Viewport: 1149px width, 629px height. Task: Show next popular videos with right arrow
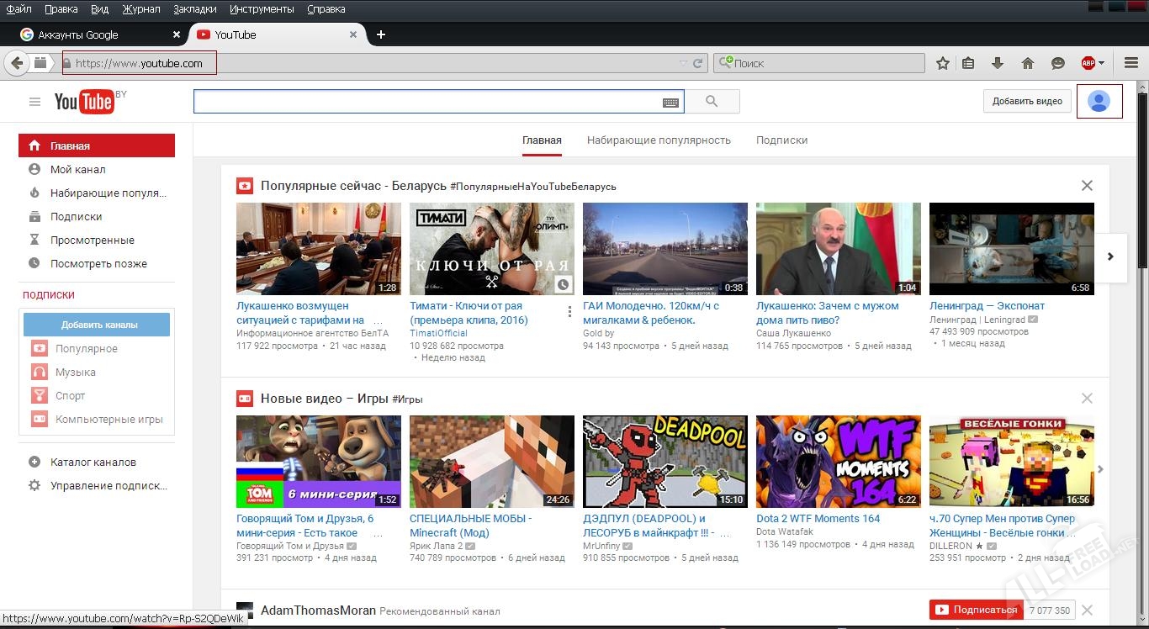pos(1110,256)
